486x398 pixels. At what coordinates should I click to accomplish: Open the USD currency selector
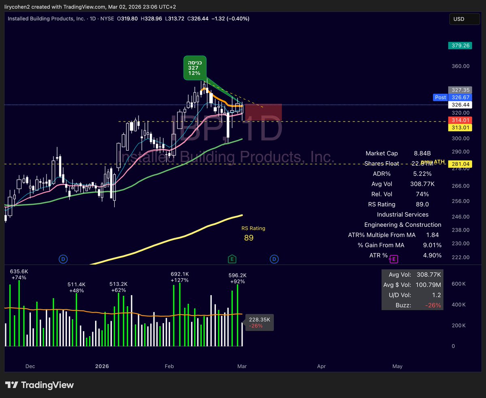465,19
